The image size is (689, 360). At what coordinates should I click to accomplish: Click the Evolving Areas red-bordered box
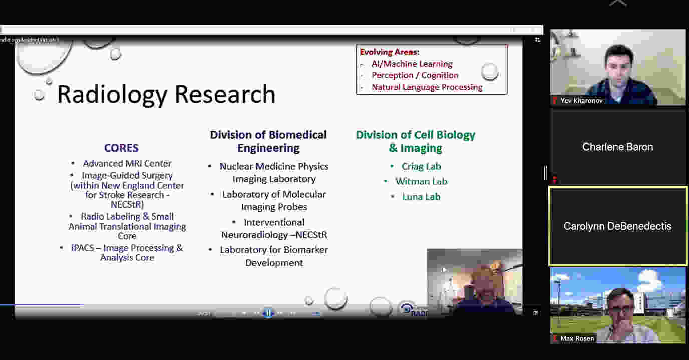(x=431, y=69)
